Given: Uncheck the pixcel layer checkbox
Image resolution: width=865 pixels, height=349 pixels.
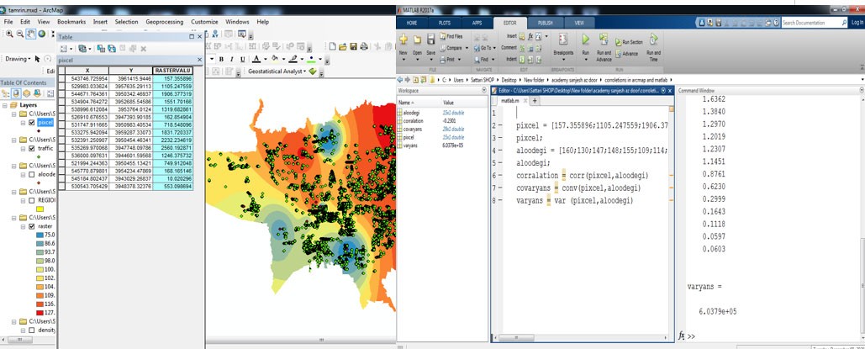Looking at the screenshot, I should coord(31,123).
